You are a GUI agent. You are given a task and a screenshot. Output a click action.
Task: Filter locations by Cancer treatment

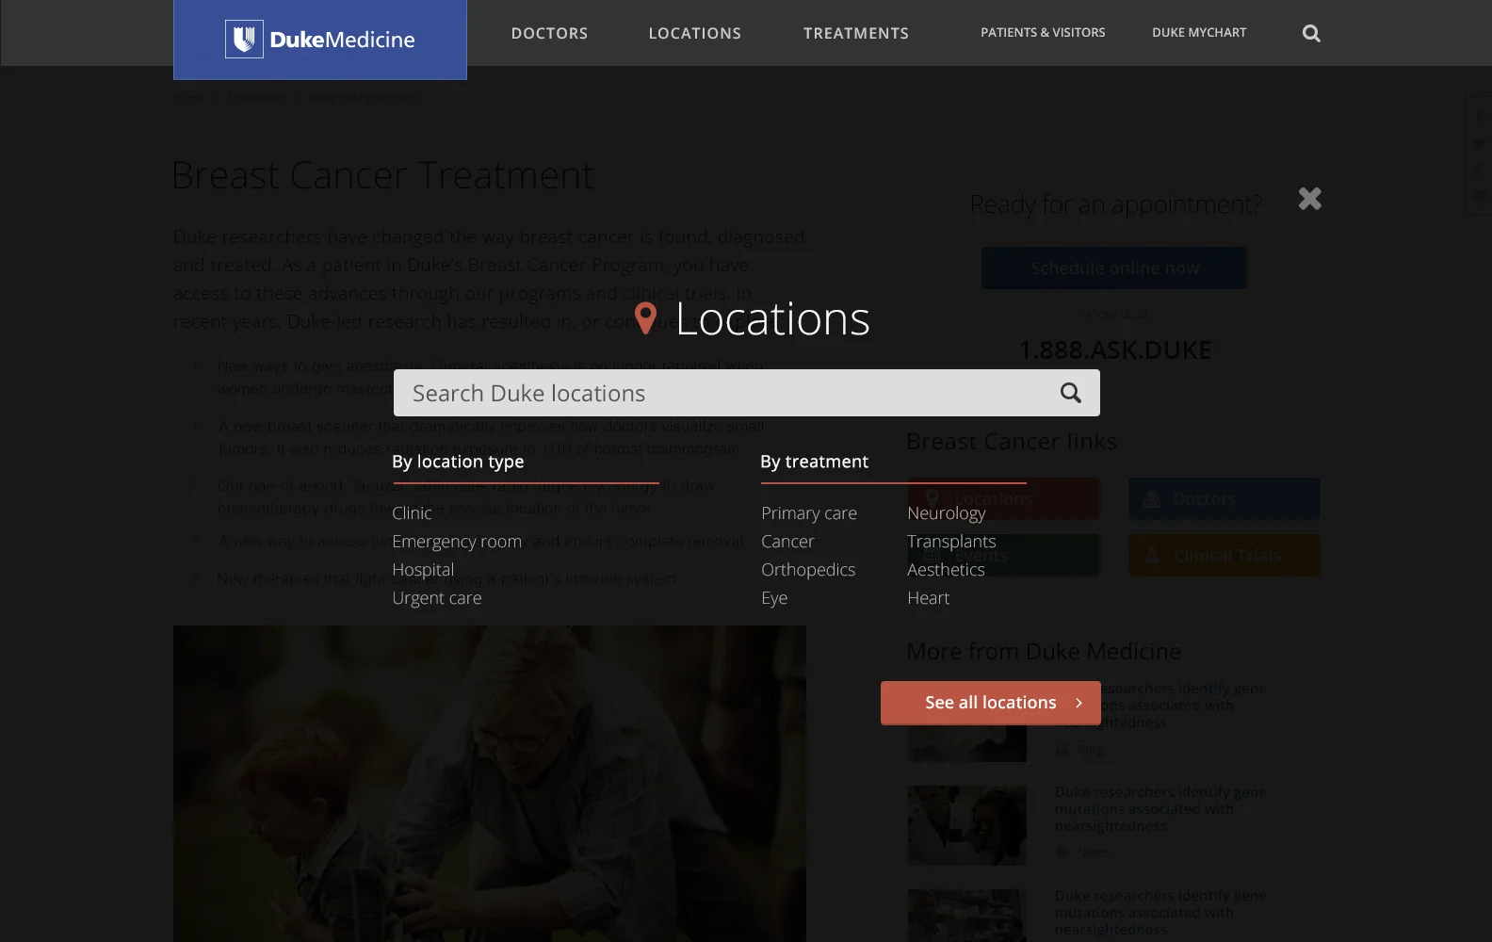tap(787, 542)
